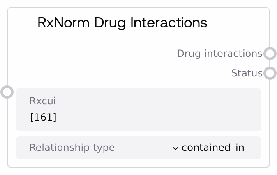Click the chevron arrow beside contained_in
Image resolution: width=277 pixels, height=175 pixels.
pyautogui.click(x=175, y=148)
